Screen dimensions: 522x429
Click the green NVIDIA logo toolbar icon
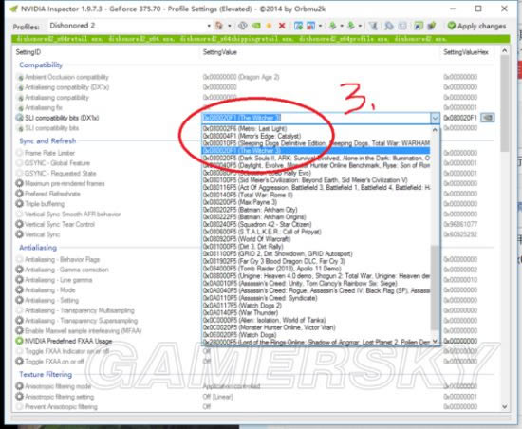pos(256,26)
